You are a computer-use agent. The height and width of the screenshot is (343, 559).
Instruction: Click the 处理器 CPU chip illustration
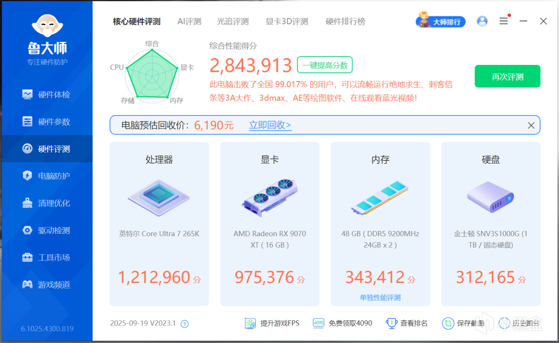[159, 197]
